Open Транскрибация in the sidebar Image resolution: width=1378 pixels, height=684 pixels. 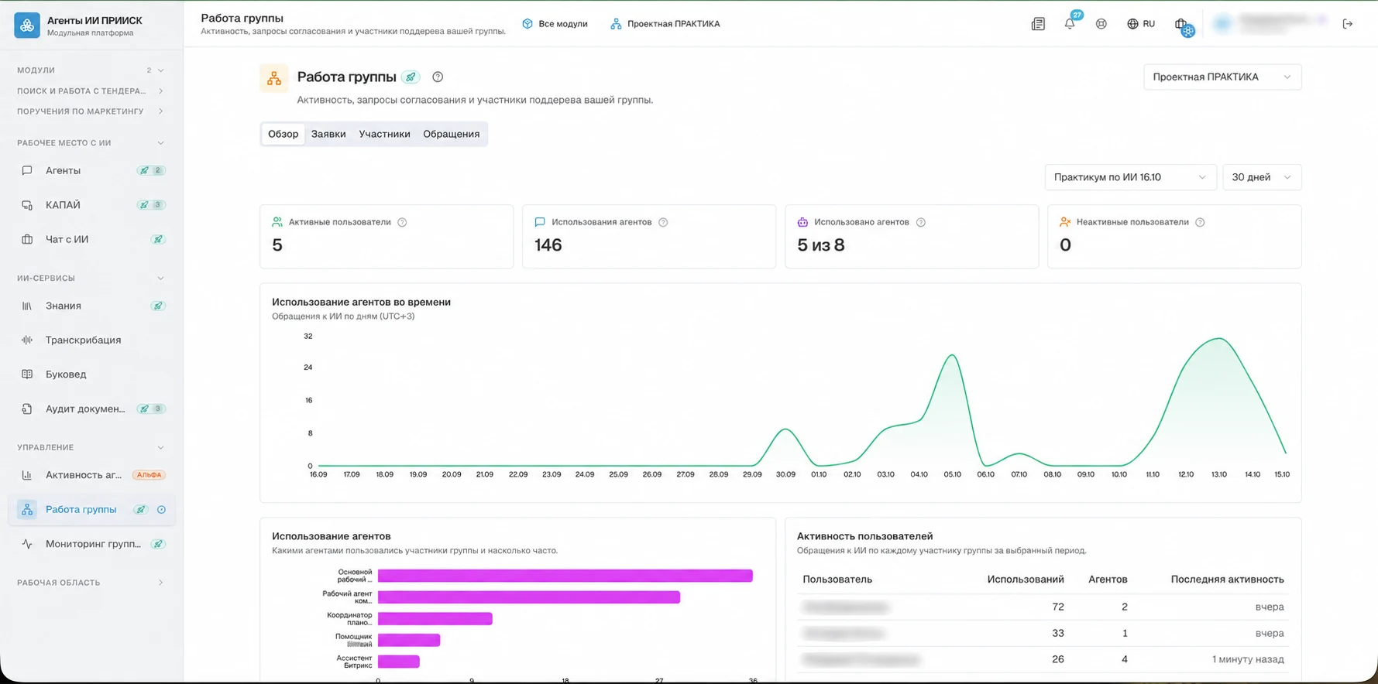click(x=91, y=340)
